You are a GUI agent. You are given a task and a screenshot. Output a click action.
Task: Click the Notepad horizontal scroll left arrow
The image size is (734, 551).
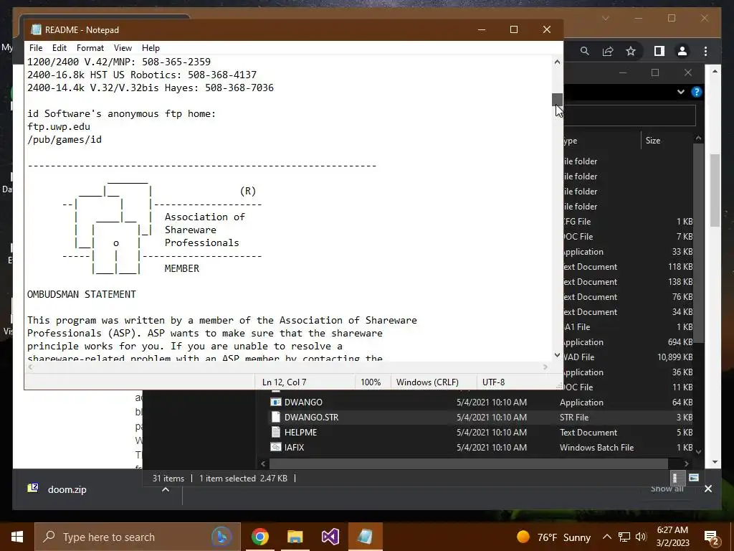(31, 367)
